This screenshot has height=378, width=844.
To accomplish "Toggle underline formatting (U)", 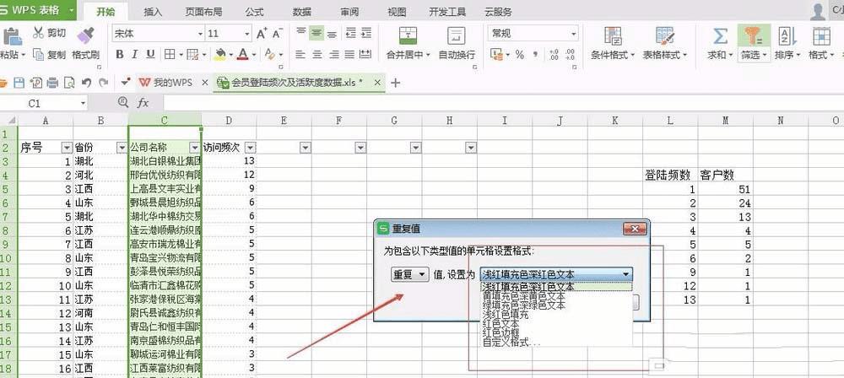I will pos(151,54).
